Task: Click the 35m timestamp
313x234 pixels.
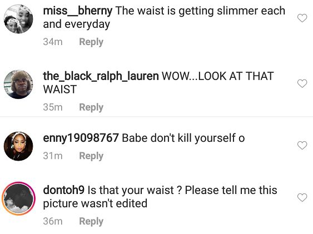Action: [53, 107]
